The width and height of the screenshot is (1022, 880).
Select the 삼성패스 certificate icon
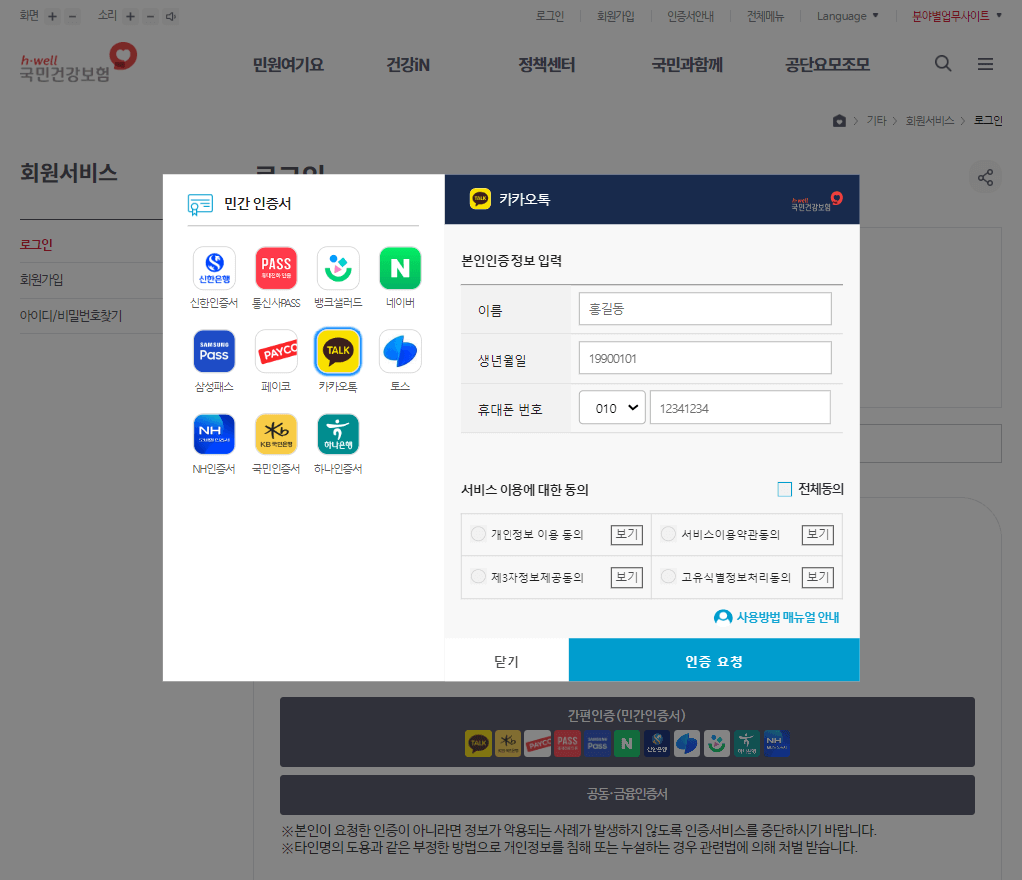(x=214, y=351)
